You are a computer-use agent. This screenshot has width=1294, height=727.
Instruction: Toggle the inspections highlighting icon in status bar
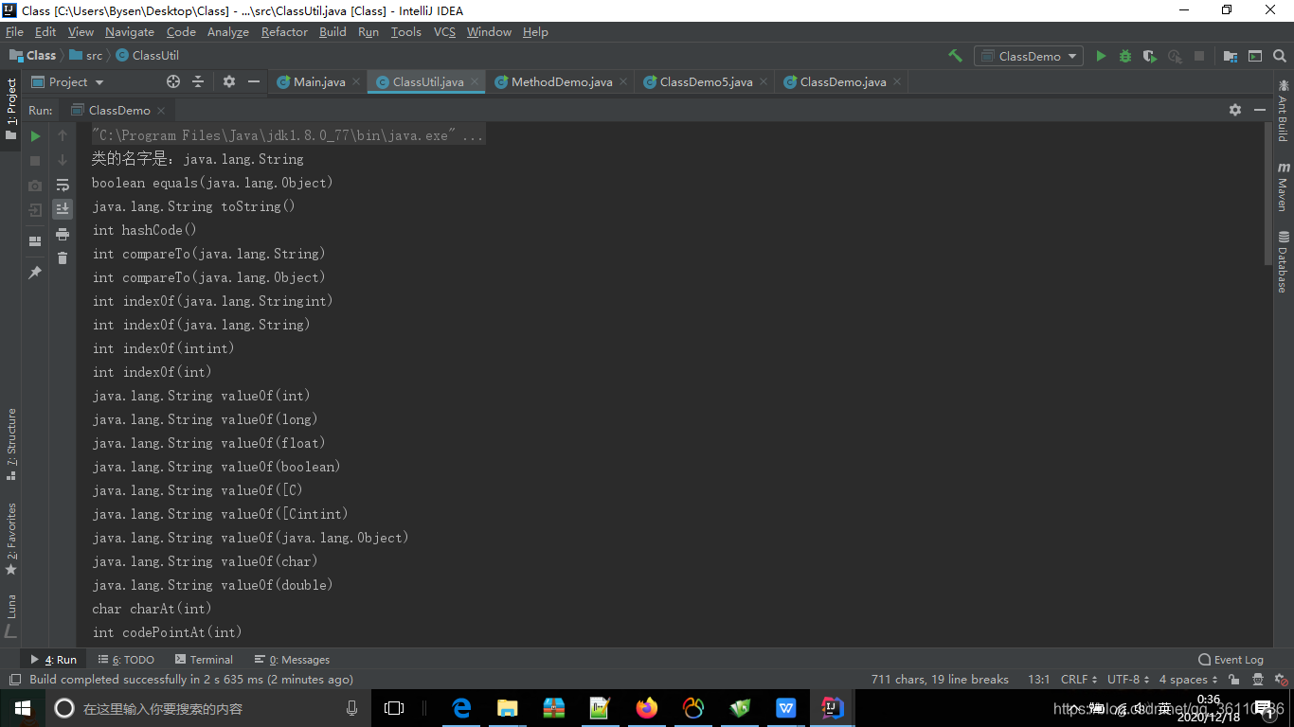pos(1279,679)
